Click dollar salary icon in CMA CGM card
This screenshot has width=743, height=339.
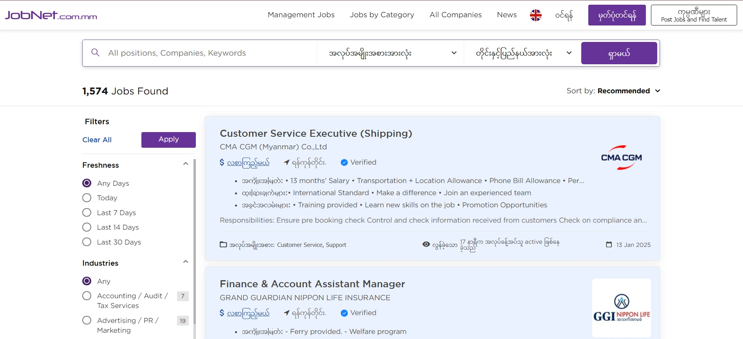[222, 162]
